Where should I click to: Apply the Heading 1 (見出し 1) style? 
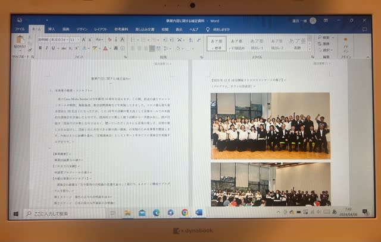coord(257,44)
